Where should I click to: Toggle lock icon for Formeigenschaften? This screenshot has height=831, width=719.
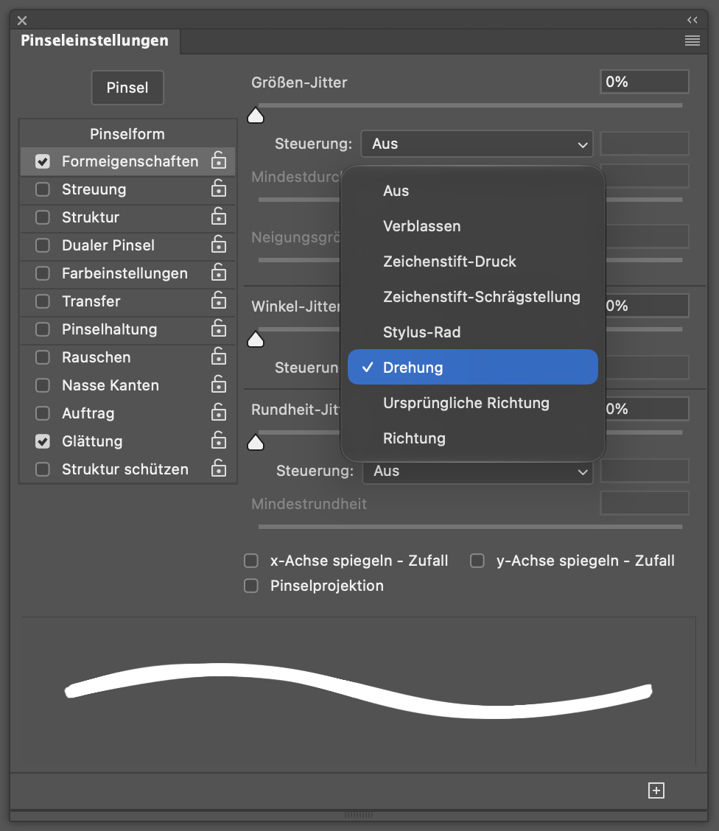(219, 161)
